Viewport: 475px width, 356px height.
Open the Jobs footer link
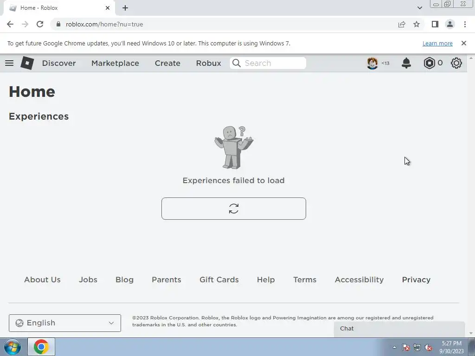pyautogui.click(x=88, y=280)
